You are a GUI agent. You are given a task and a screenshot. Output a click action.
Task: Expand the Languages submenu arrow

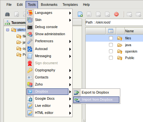[70, 13]
